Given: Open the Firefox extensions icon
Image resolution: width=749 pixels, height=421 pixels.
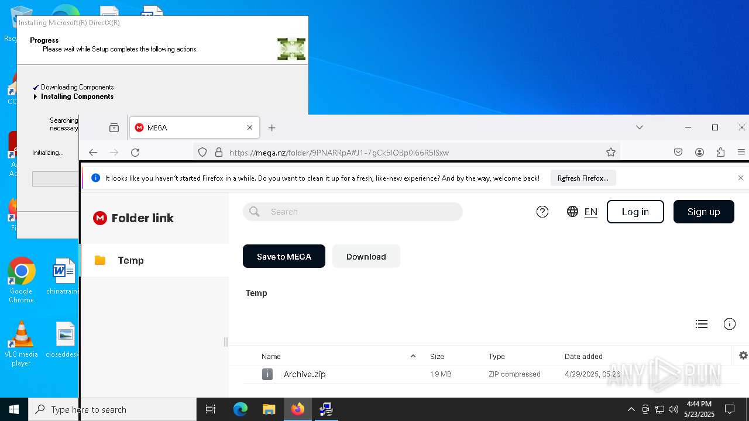Looking at the screenshot, I should point(720,152).
